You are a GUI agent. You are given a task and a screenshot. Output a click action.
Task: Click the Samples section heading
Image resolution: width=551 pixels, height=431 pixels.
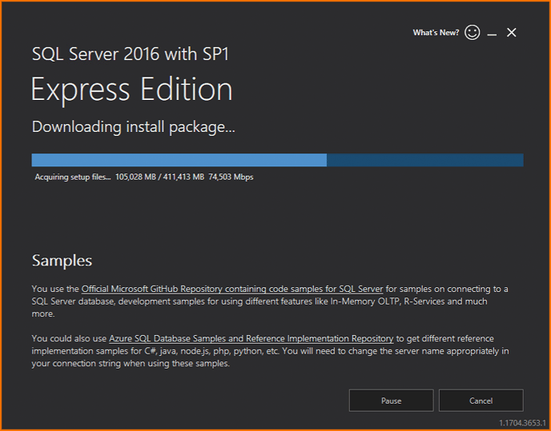coord(62,261)
